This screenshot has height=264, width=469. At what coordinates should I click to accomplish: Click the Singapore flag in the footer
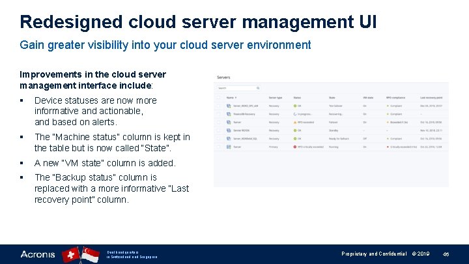tap(91, 255)
